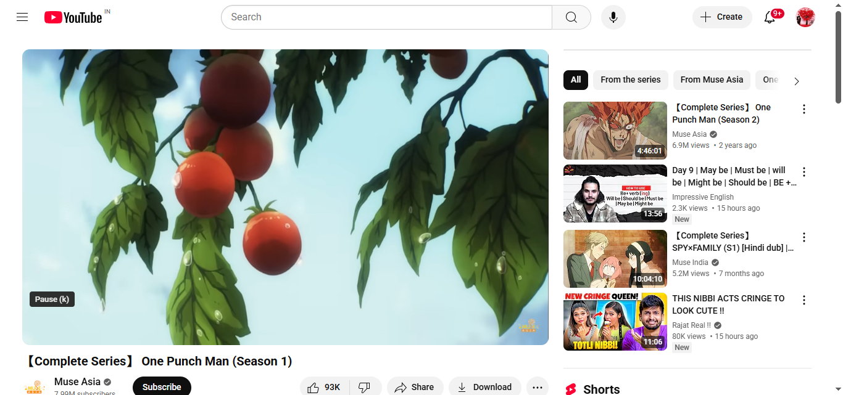Image resolution: width=843 pixels, height=395 pixels.
Task: Open the Muse Asia channel beside Season 2 video
Action: [689, 134]
